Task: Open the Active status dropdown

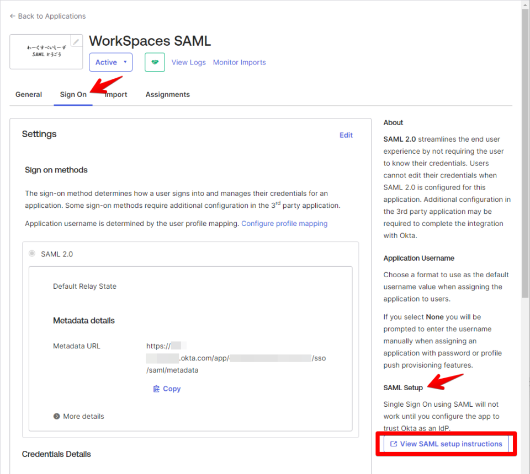Action: [110, 62]
